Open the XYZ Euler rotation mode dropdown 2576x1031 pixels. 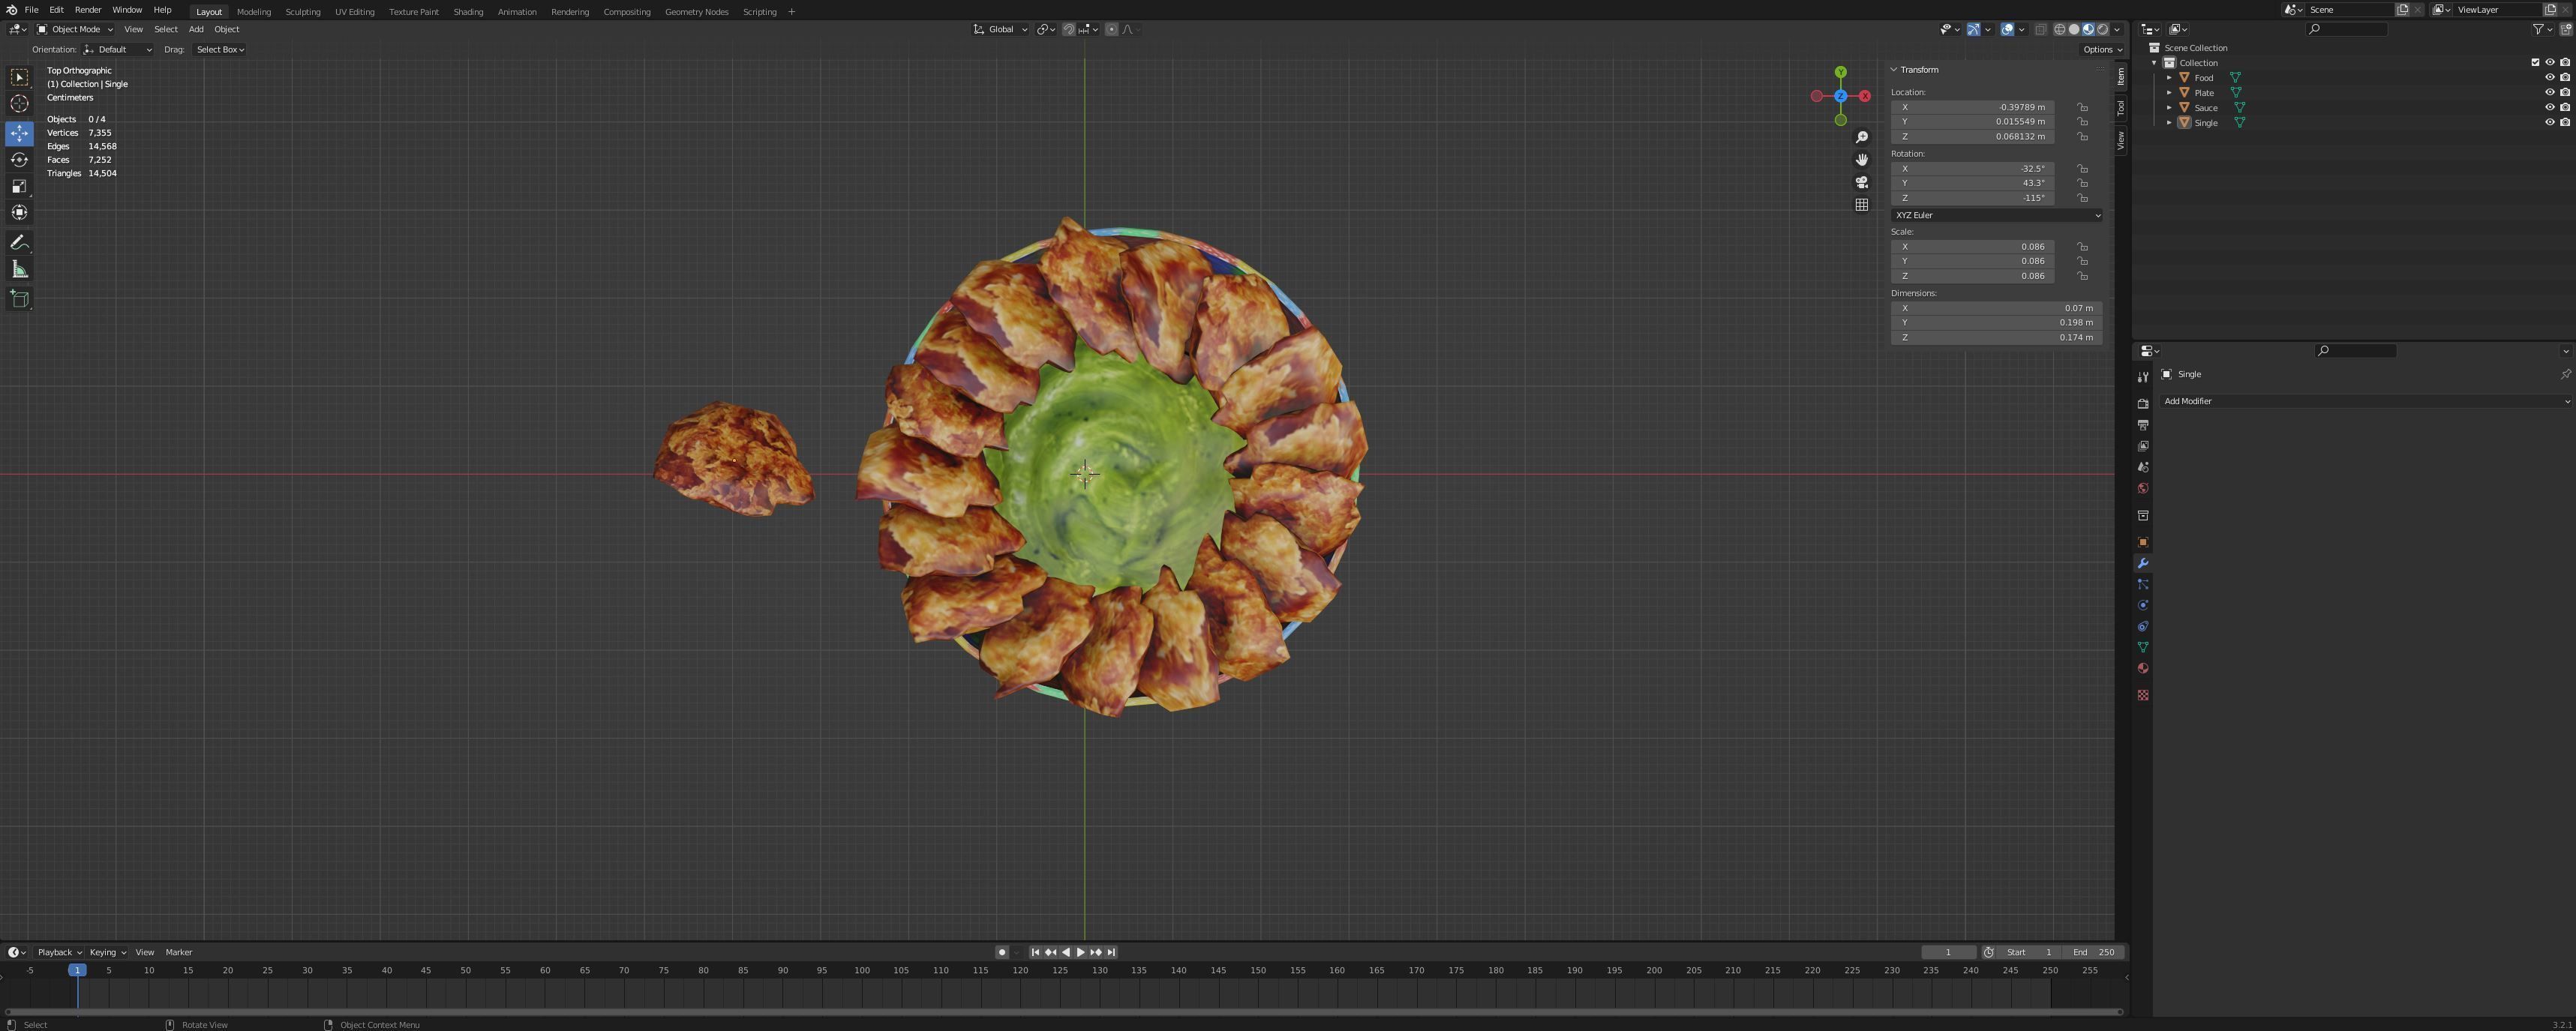[1996, 215]
